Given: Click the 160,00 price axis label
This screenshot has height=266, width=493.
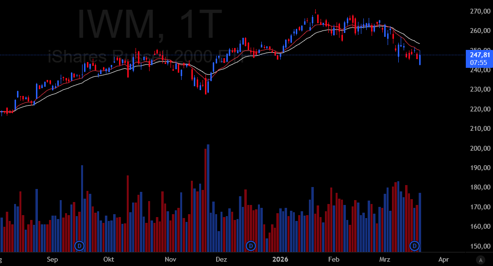Looking at the screenshot, I should [480, 226].
